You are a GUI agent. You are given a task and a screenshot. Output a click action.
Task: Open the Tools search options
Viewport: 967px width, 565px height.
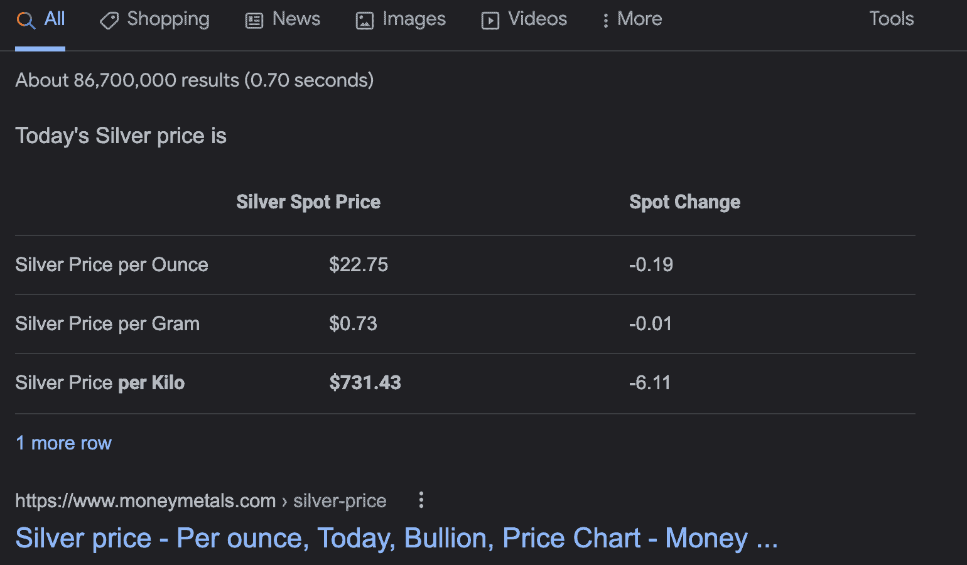coord(891,19)
